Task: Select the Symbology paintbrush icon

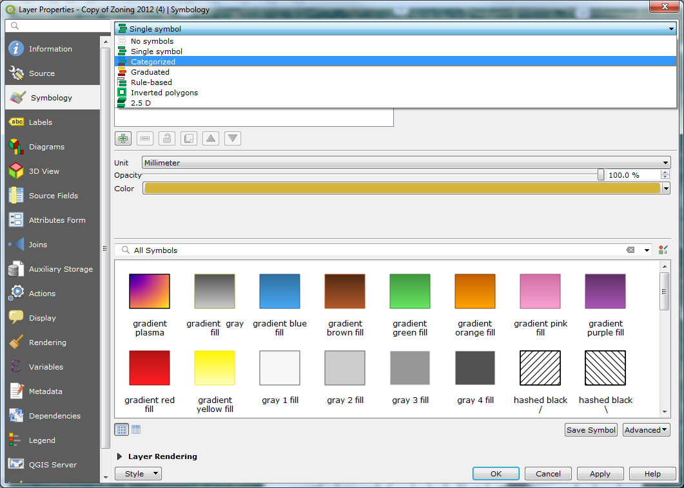Action: point(17,98)
